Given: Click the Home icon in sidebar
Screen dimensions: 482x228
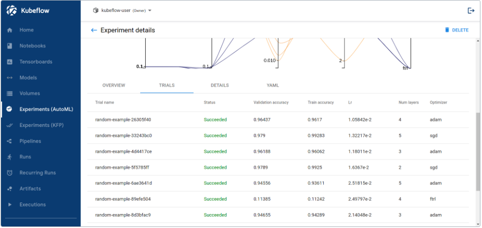Looking at the screenshot, I should pyautogui.click(x=9, y=30).
